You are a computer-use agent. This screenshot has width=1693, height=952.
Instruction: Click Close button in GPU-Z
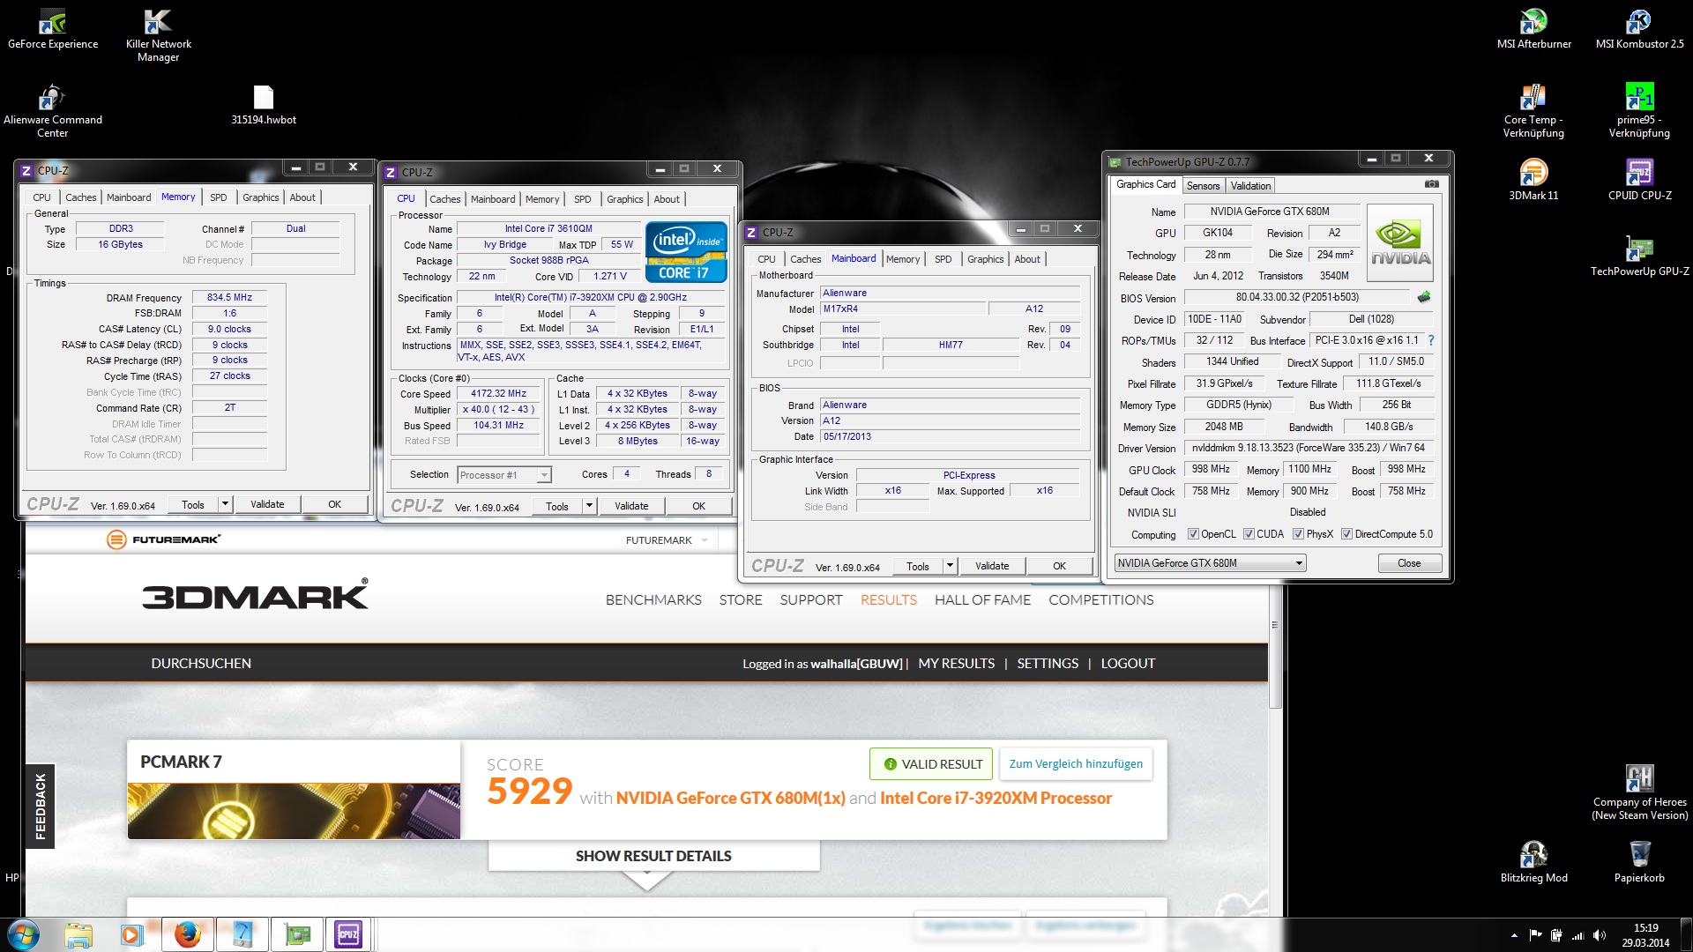tap(1409, 563)
